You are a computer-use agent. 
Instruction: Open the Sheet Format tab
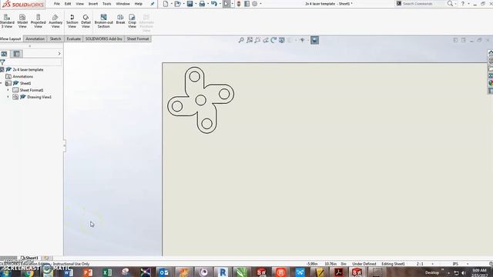click(x=138, y=38)
